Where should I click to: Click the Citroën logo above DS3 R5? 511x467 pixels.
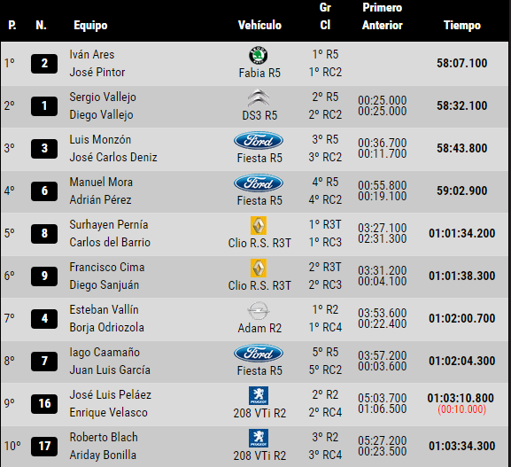click(259, 97)
